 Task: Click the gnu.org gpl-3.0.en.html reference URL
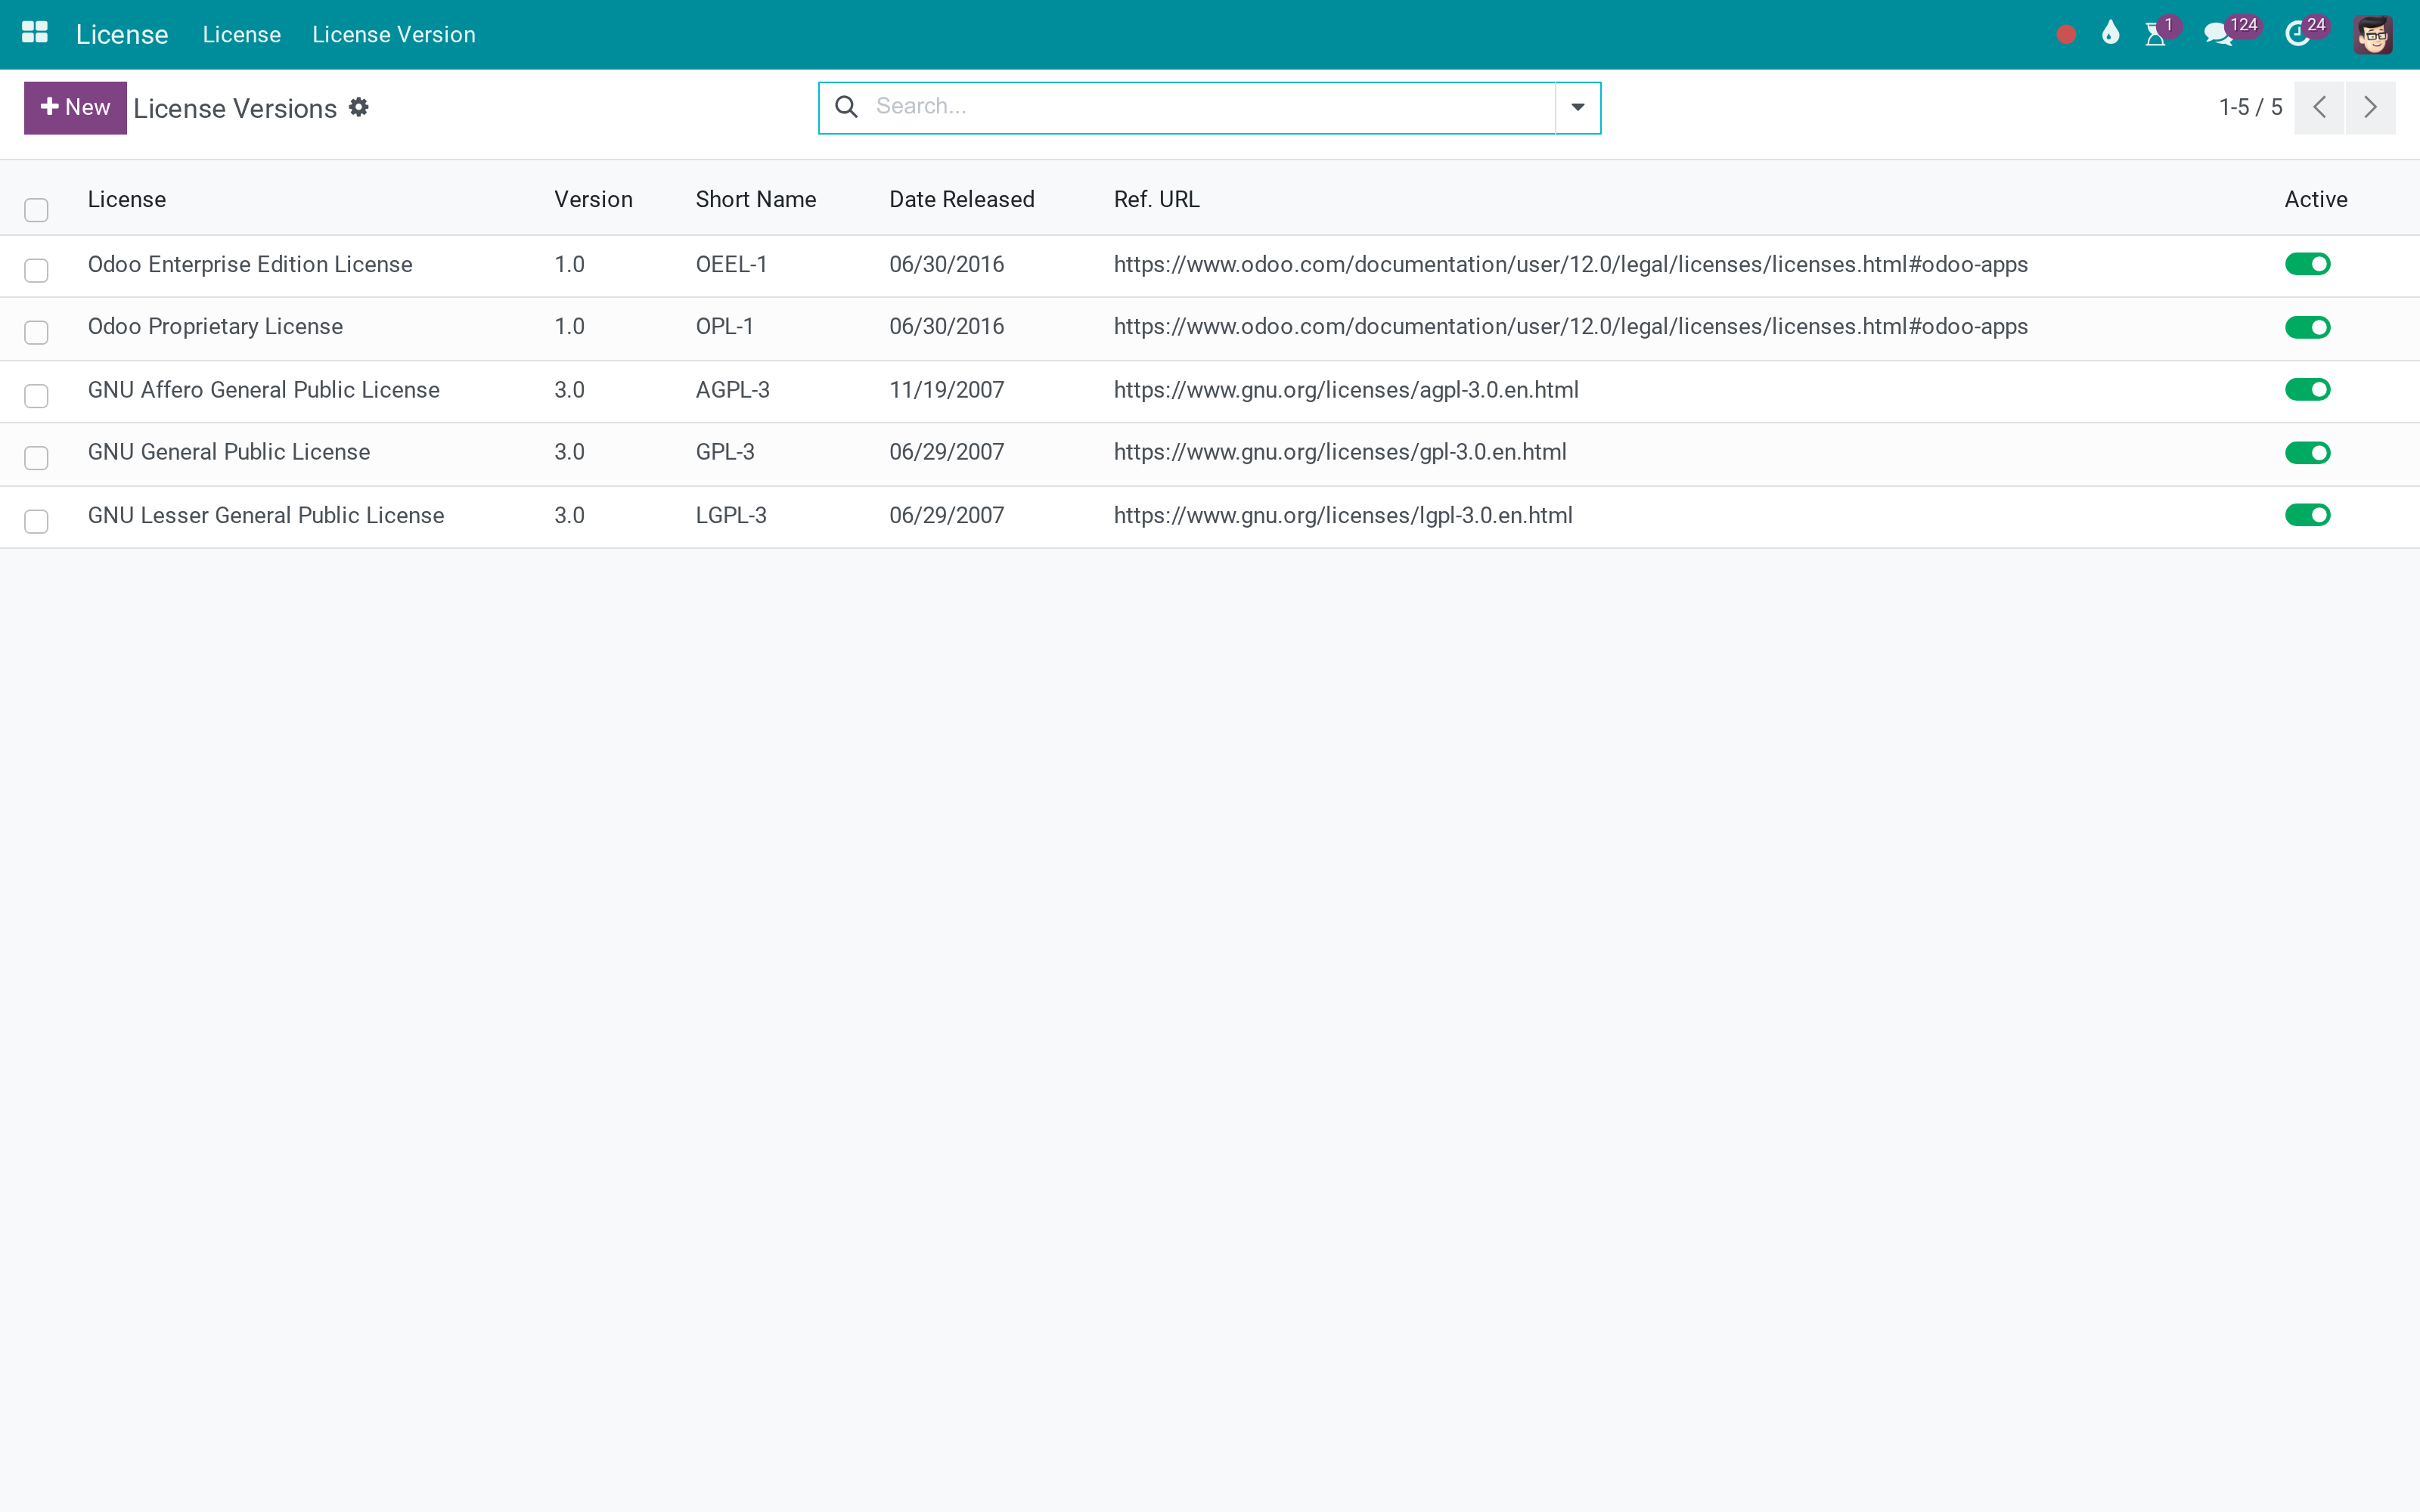pyautogui.click(x=1340, y=452)
